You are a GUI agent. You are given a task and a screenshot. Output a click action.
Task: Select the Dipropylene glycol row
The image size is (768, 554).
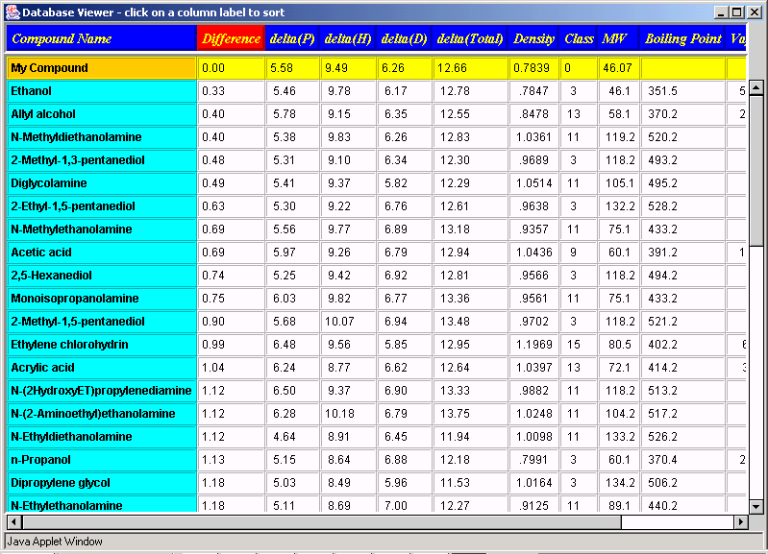(101, 483)
